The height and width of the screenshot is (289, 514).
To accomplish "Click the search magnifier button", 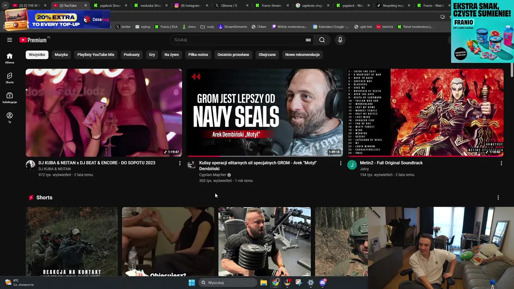I will (x=322, y=40).
